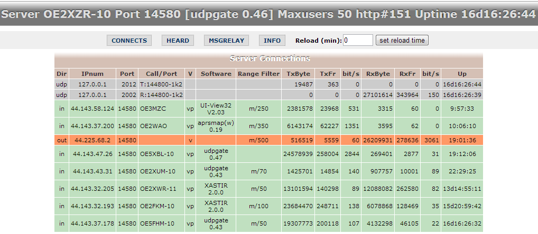Click IP address 44.225.68.2
Image resolution: width=538 pixels, height=234 pixels.
92,140
